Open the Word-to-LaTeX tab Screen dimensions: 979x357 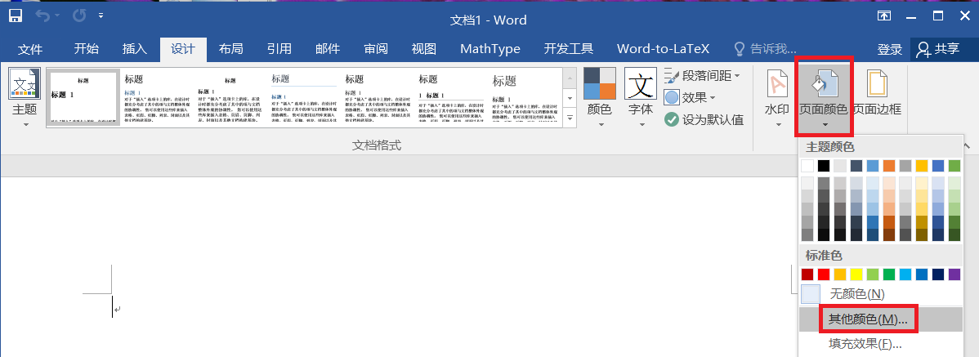click(663, 49)
